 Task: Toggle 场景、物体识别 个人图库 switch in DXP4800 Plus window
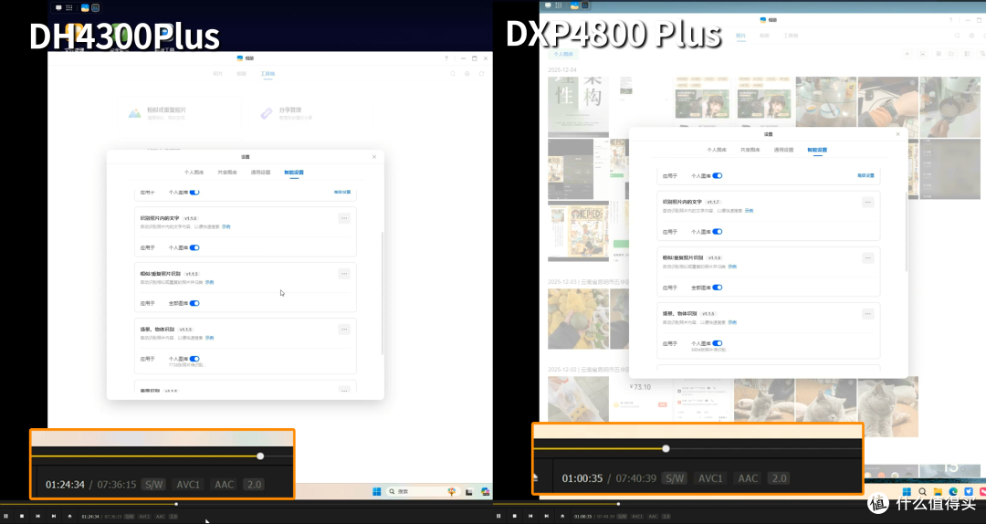718,343
